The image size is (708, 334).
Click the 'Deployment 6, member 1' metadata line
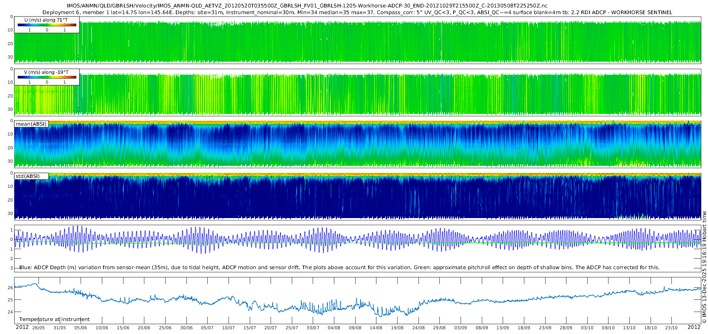click(357, 13)
